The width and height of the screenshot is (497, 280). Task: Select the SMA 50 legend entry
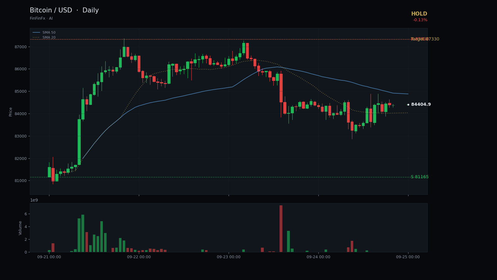tap(44, 33)
